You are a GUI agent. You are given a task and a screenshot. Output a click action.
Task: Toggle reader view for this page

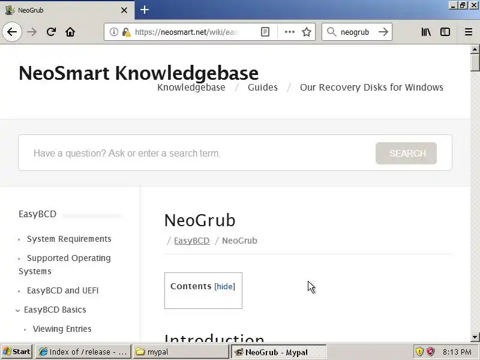click(265, 32)
